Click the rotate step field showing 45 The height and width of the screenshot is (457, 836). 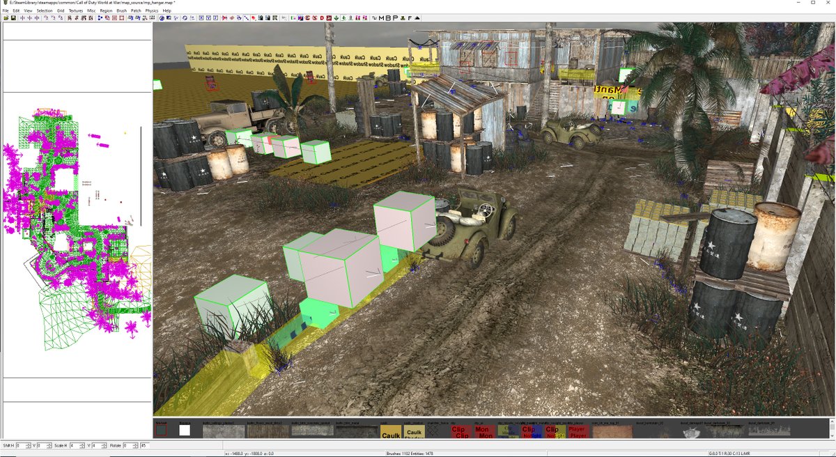[145, 445]
